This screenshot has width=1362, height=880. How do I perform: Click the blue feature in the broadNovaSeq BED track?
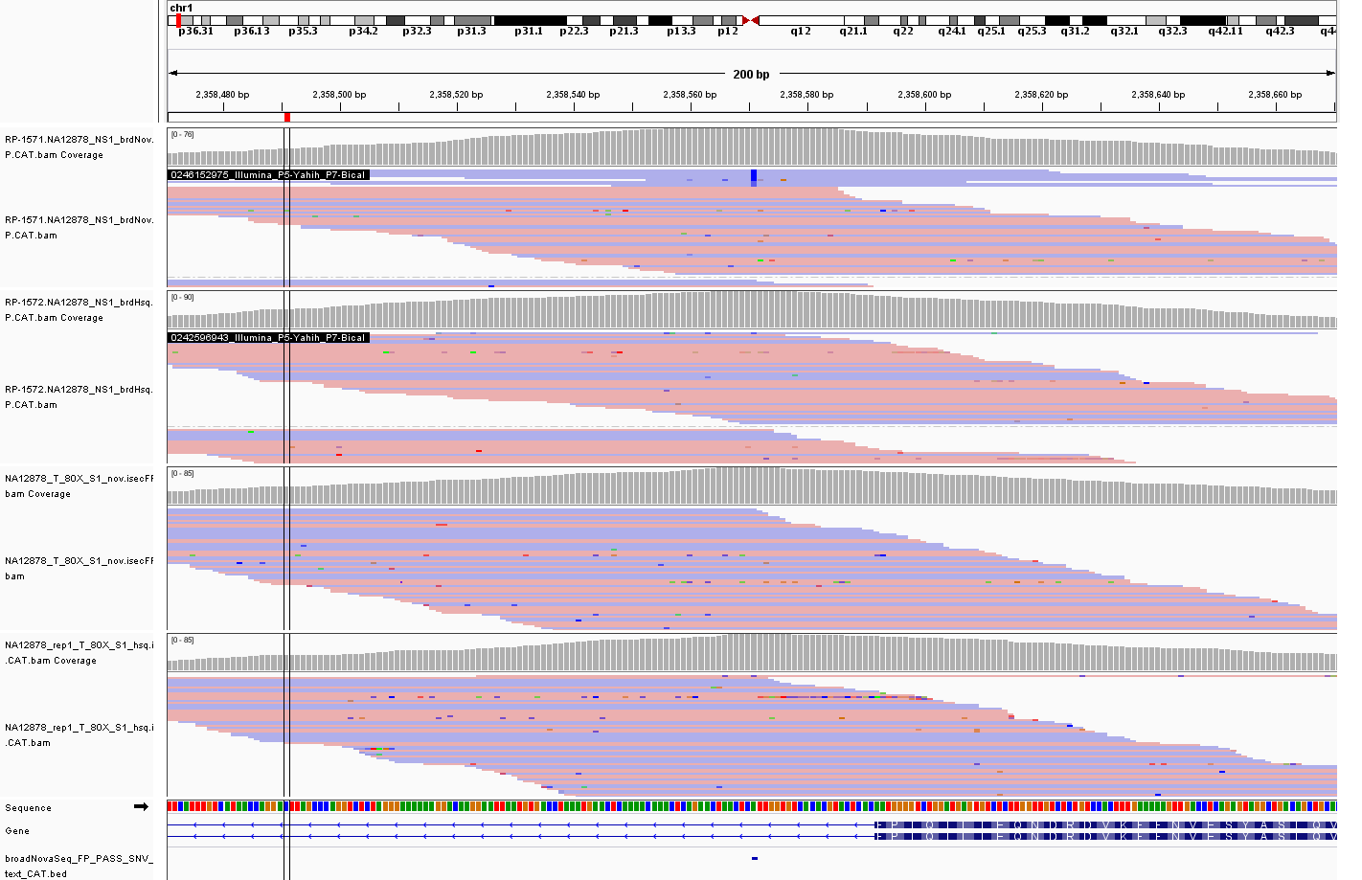click(x=755, y=858)
